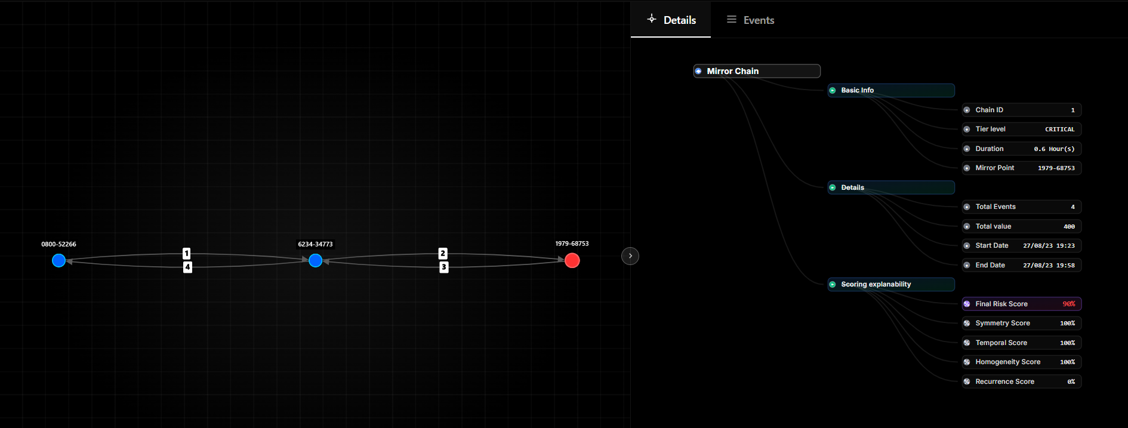Open the Details tab

[671, 20]
